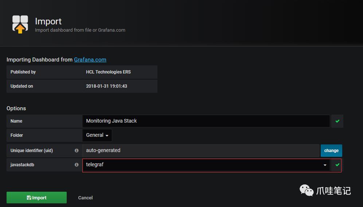Viewport: 363px width, 207px height.
Task: Edit the dashboard Name input field
Action: (206, 121)
